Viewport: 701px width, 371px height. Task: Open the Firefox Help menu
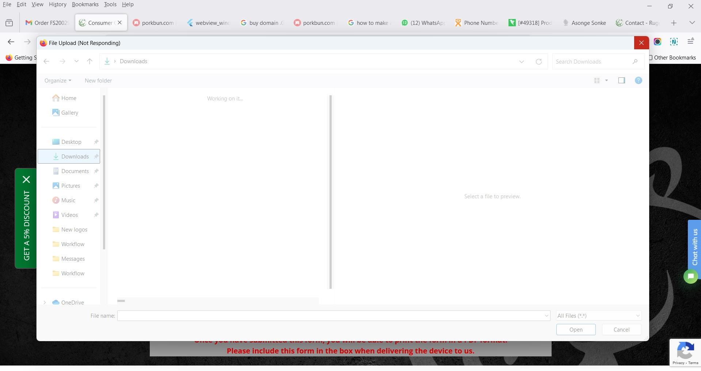click(128, 4)
